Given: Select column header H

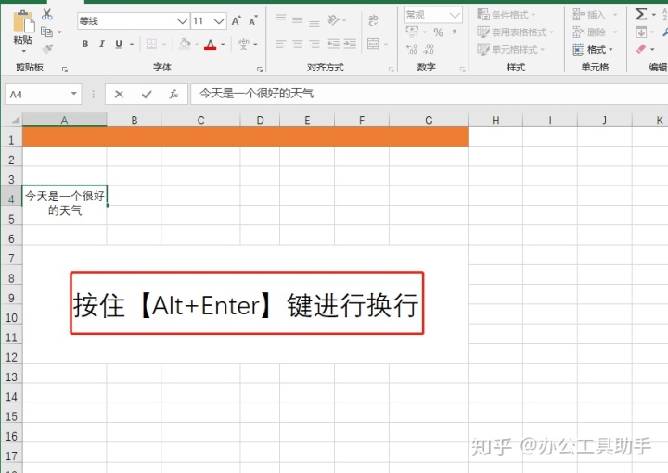Looking at the screenshot, I should pos(495,120).
